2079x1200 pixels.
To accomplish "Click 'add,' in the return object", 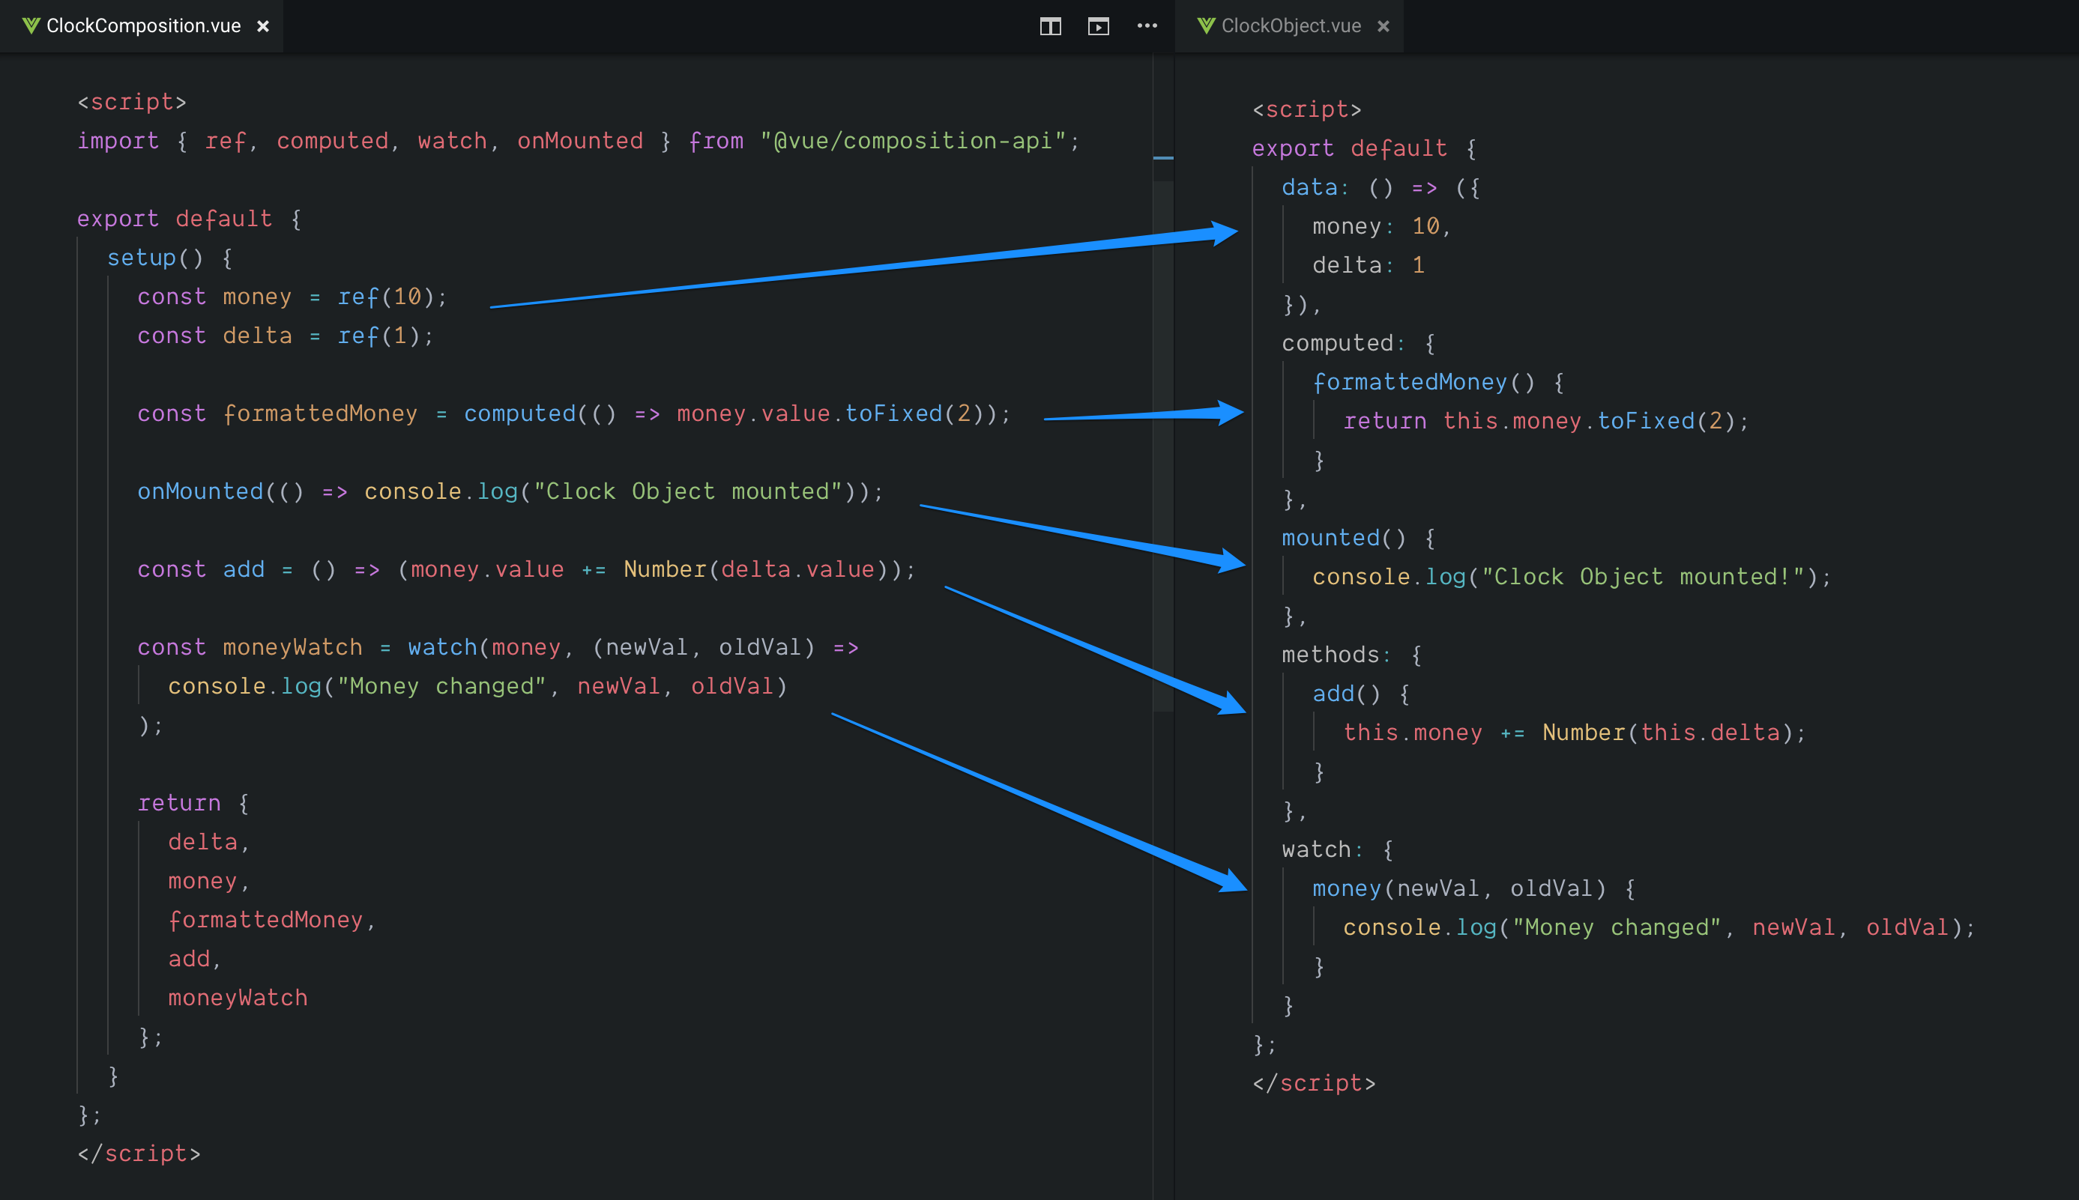I will click(x=196, y=959).
